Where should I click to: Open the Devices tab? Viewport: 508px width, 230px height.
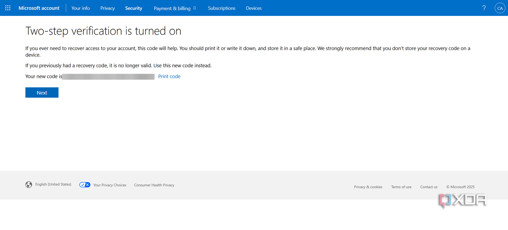(254, 8)
